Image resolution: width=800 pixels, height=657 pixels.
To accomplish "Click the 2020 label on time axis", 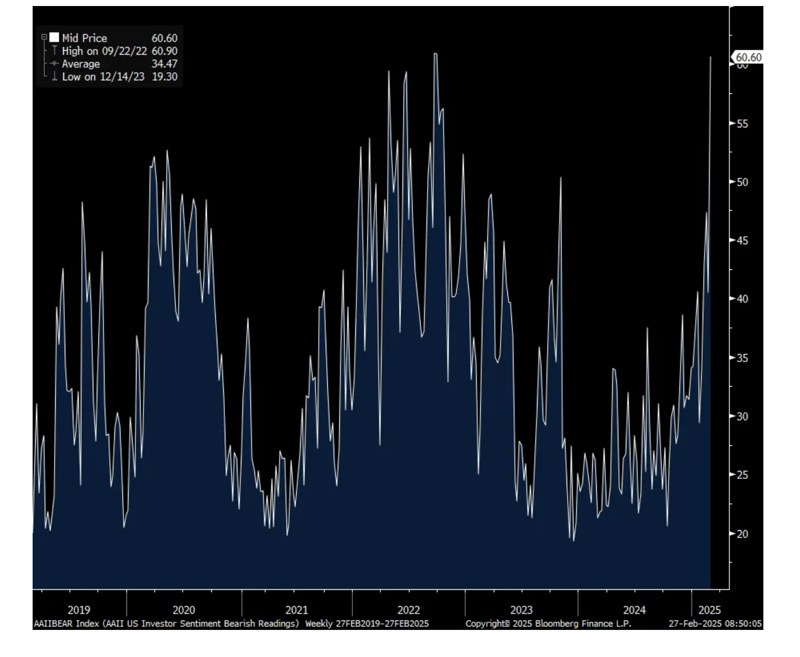I will point(184,610).
